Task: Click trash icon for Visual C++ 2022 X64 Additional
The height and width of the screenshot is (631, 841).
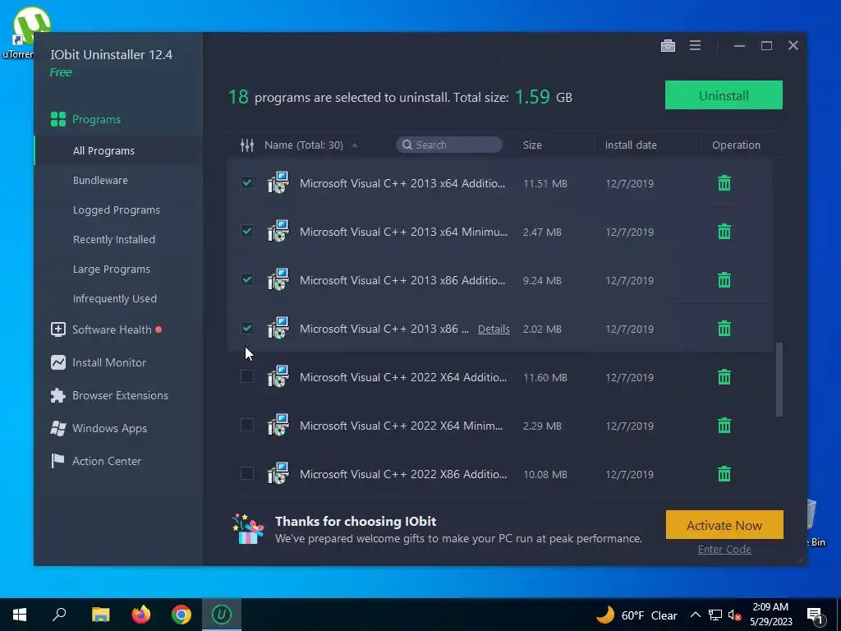Action: (x=724, y=376)
